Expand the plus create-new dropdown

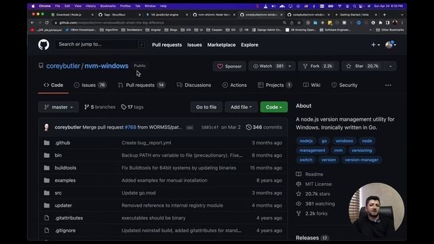pyautogui.click(x=375, y=45)
